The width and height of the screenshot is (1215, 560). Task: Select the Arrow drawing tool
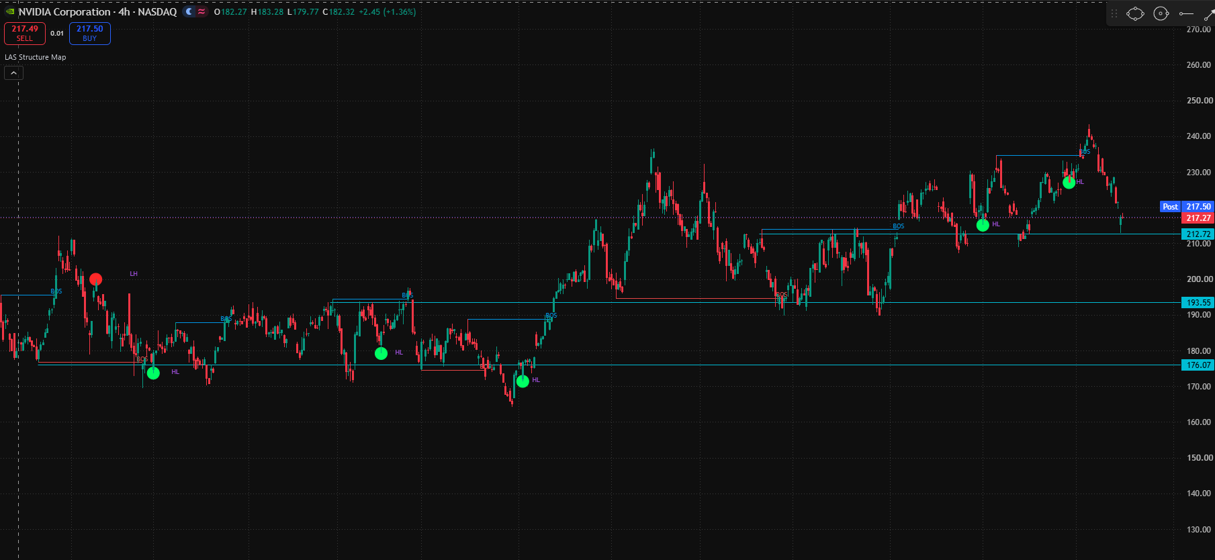point(1209,14)
